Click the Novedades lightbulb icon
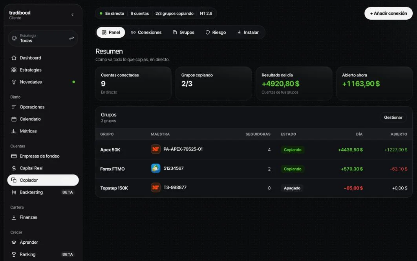The height and width of the screenshot is (261, 417). [x=14, y=82]
